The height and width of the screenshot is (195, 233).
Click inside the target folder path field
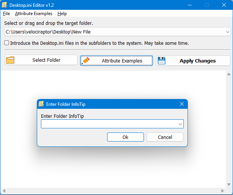[113, 32]
